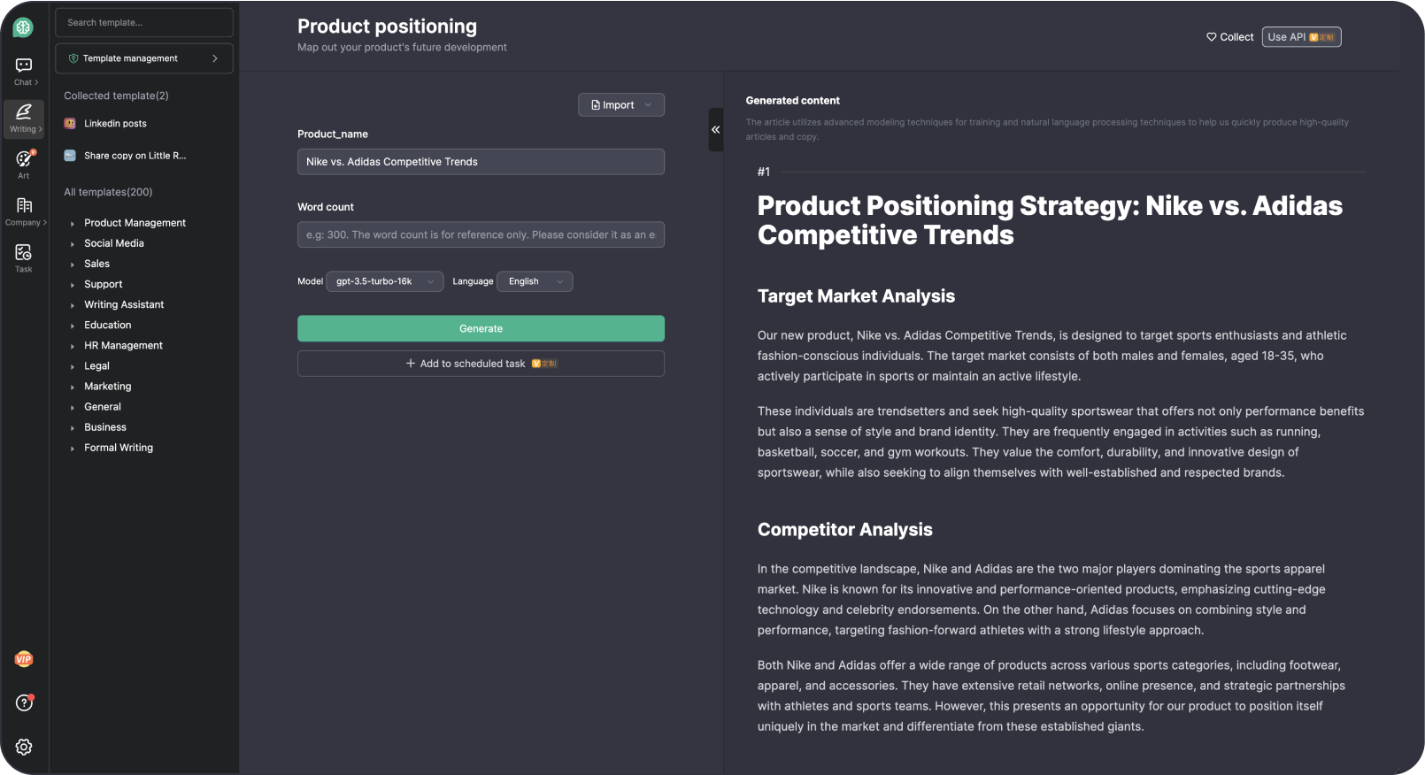Click the Generate button
1425x775 pixels.
[x=481, y=328]
